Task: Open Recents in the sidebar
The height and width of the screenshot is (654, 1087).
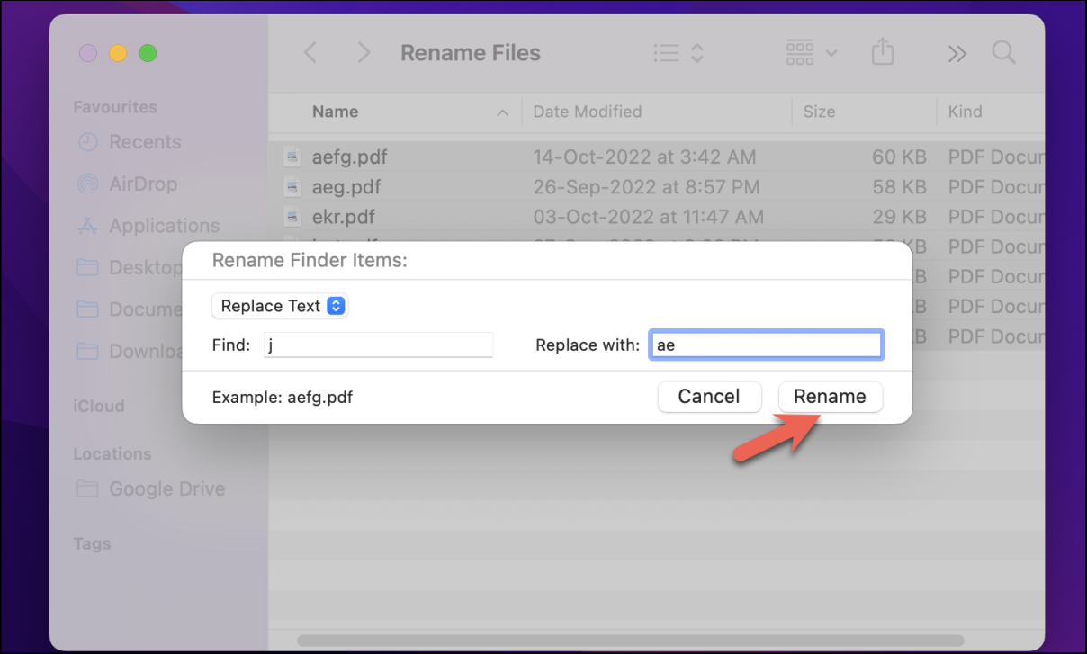Action: (x=144, y=142)
